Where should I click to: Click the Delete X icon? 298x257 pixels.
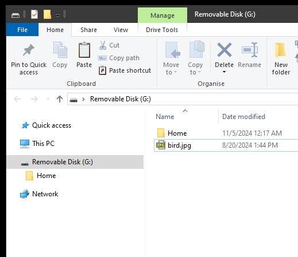coord(225,50)
